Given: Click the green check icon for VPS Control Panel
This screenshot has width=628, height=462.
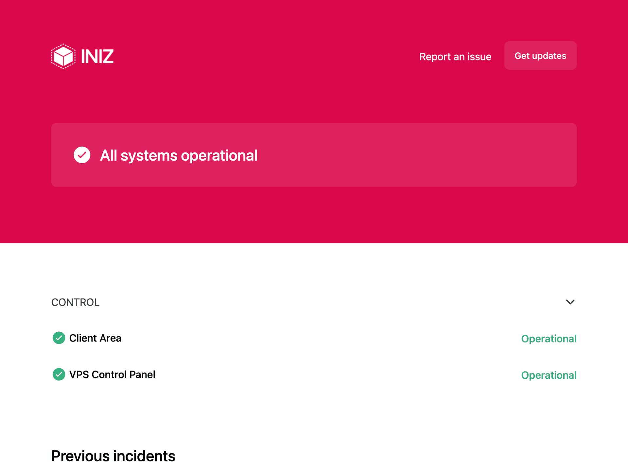Looking at the screenshot, I should point(59,374).
